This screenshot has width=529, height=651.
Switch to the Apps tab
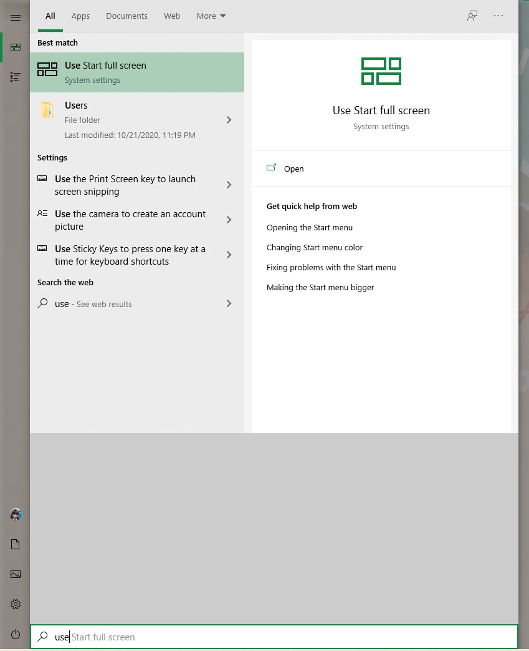[x=80, y=16]
